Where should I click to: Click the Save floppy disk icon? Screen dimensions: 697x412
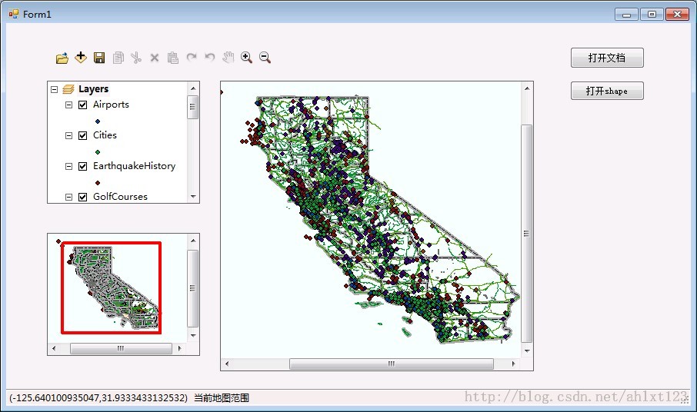tap(99, 58)
